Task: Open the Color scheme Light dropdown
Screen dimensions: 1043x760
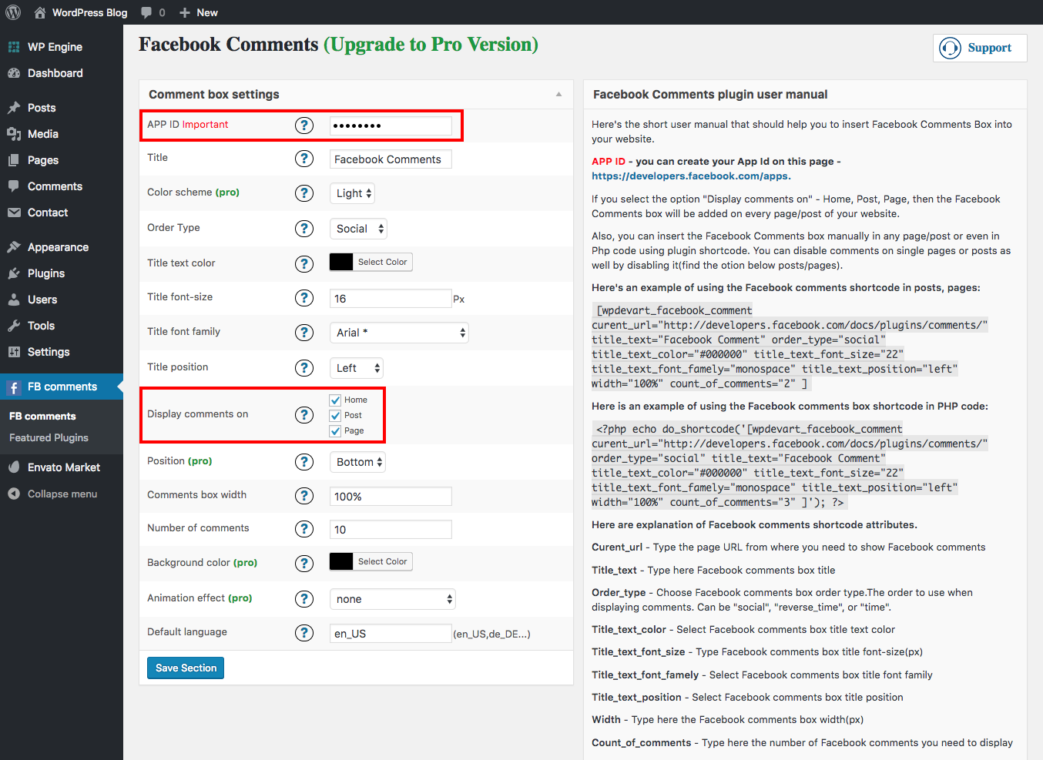Action: (354, 193)
